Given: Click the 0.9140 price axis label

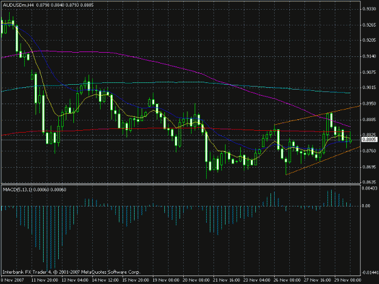Looking at the screenshot, I should (369, 56).
